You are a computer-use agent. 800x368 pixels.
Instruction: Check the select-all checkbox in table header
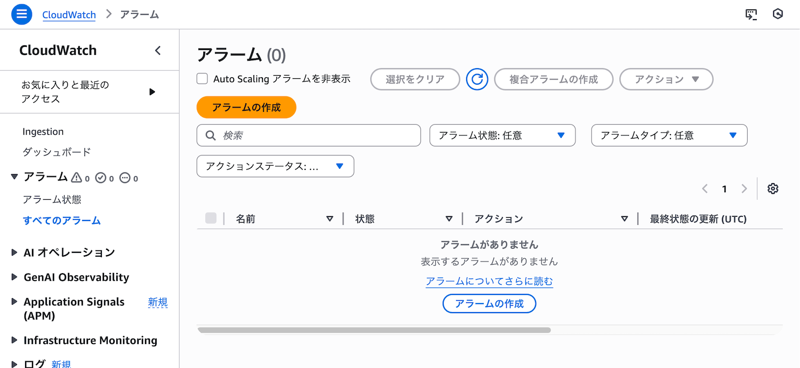pos(211,218)
